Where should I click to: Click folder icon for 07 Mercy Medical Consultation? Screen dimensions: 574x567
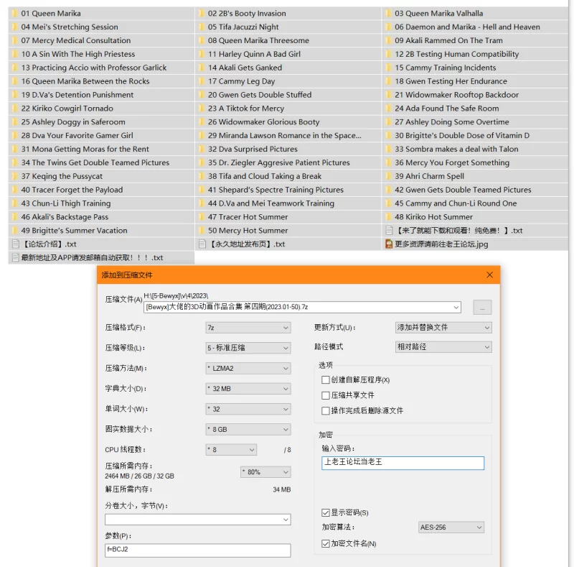(x=15, y=41)
